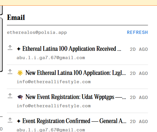Click first abu.l.i.ga7.67@gmail.com recipient address
This screenshot has width=157, height=132.
pos(51,58)
